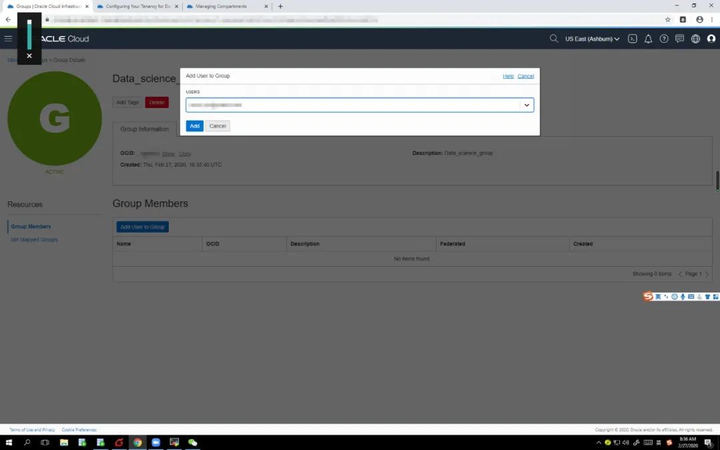Open the Windows Start menu
The height and width of the screenshot is (450, 720).
click(9, 443)
